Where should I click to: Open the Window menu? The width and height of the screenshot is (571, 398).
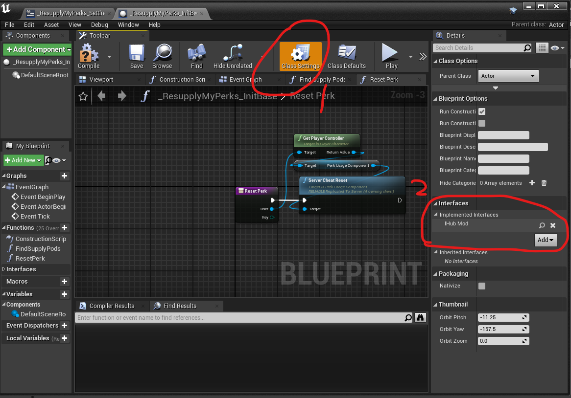click(128, 25)
